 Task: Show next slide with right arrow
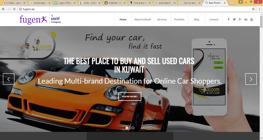point(251,79)
